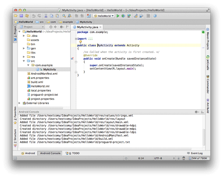
Task: Close the MyActivity.java tab
Action: (x=100, y=27)
